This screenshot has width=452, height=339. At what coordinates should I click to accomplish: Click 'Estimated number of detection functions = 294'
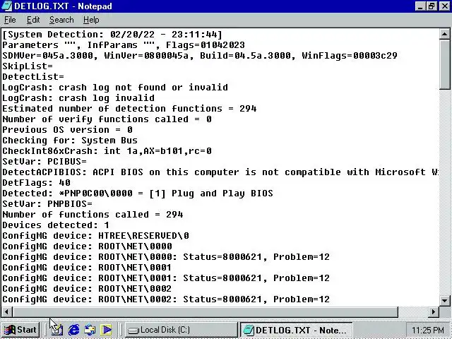pyautogui.click(x=129, y=108)
